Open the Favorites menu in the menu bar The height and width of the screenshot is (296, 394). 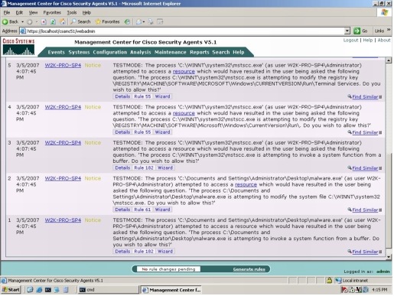(52, 12)
